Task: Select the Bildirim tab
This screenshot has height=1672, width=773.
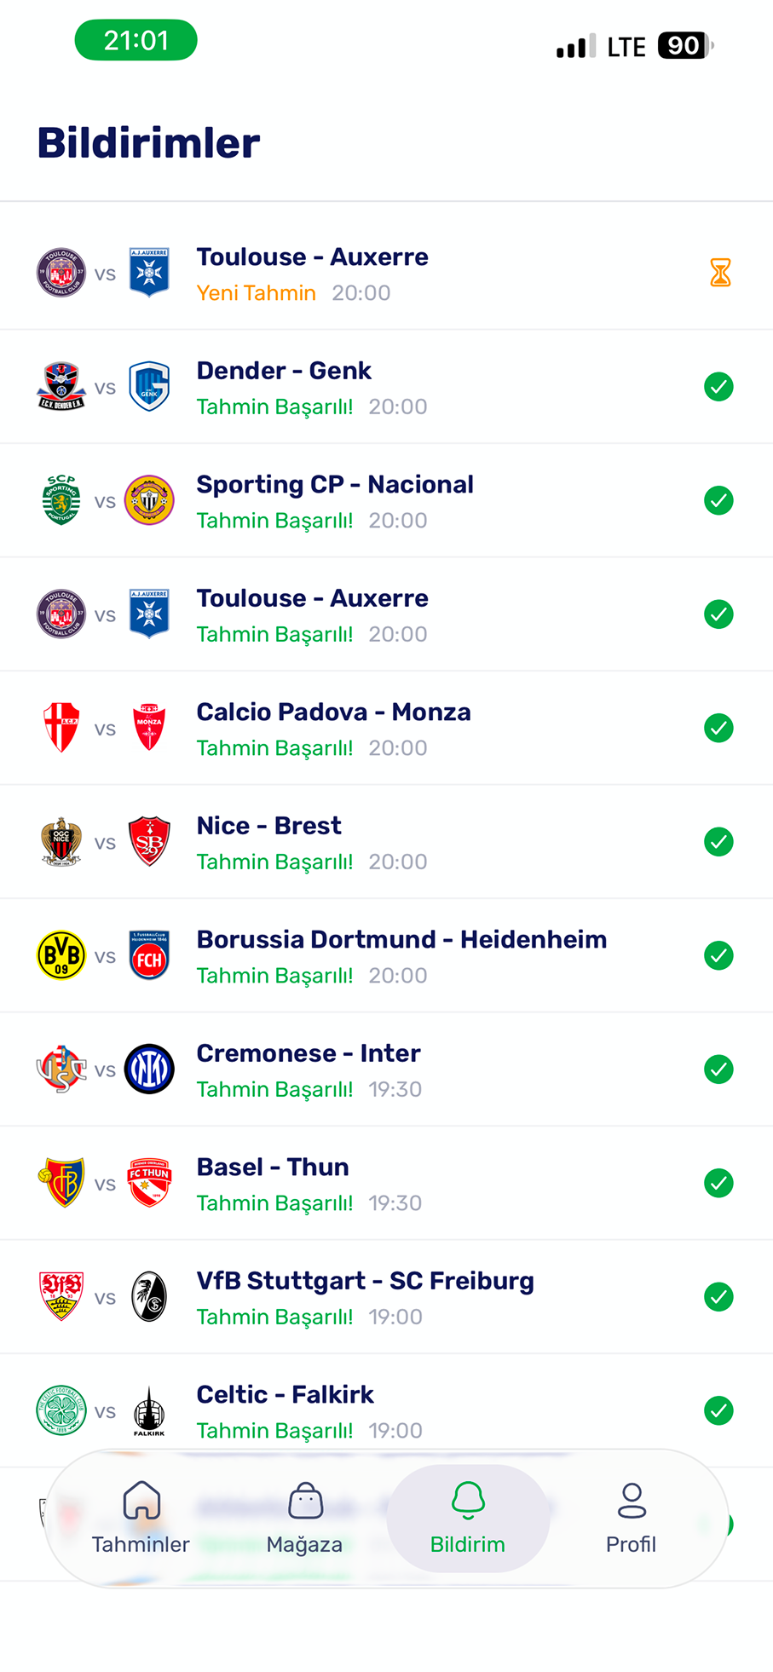Action: tap(468, 1519)
